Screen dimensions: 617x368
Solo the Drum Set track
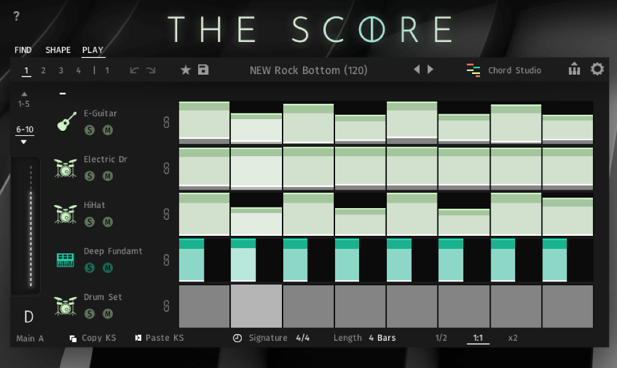[89, 314]
